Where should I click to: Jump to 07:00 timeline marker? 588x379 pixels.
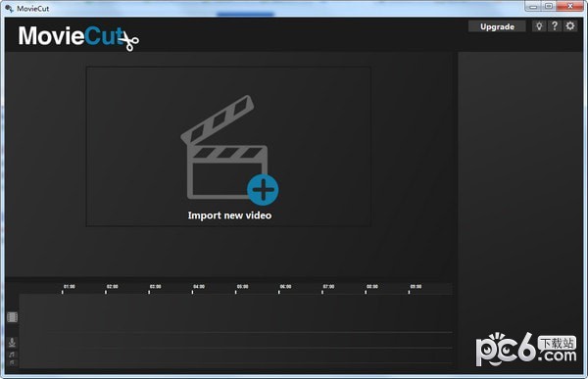[x=328, y=286]
